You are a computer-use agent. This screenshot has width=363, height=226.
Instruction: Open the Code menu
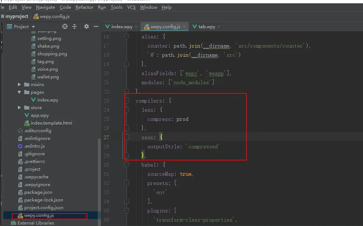point(65,7)
